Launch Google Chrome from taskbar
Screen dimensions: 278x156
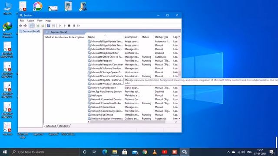coord(145,152)
